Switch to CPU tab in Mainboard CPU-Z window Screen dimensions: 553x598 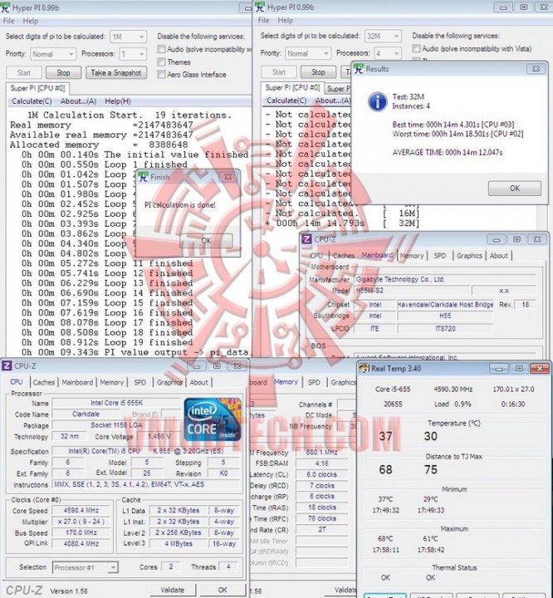tap(316, 256)
